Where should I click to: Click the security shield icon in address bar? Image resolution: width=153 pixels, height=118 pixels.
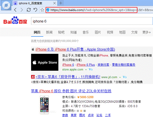(x=48, y=10)
